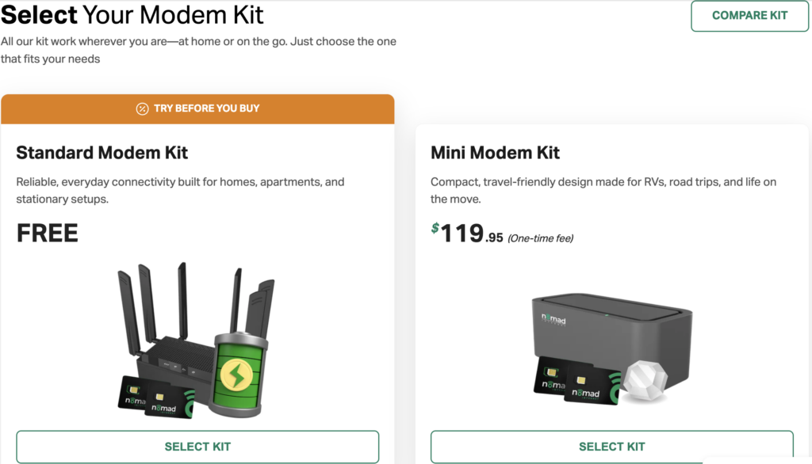Click the SIM cards beside the standard router
Screen dimensions: 812x464
coord(153,396)
